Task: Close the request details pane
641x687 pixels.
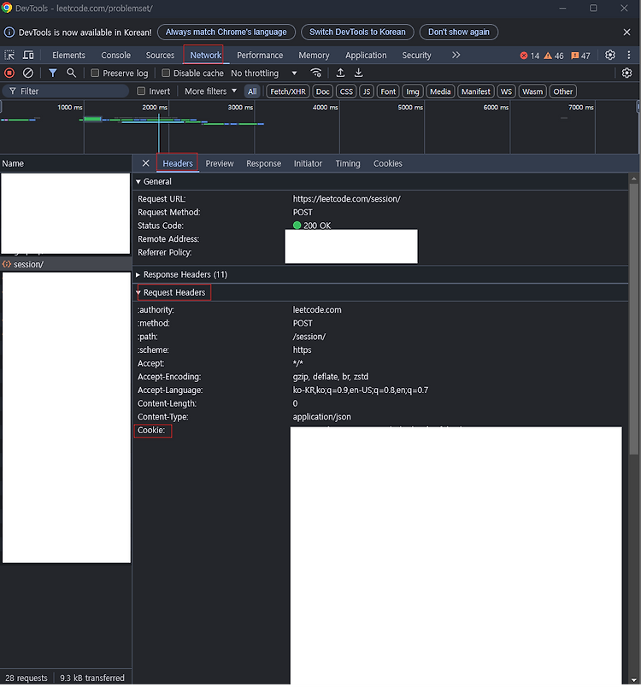Action: (146, 163)
